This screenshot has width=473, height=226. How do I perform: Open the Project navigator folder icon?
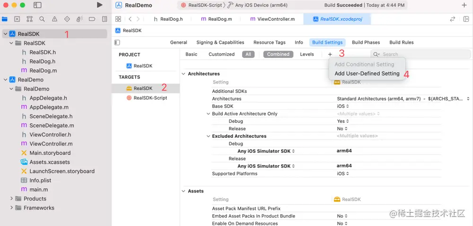pyautogui.click(x=5, y=19)
